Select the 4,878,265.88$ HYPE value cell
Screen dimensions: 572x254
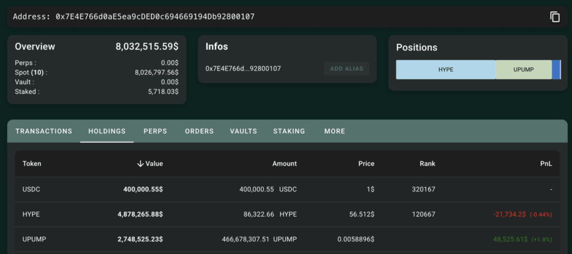(140, 214)
